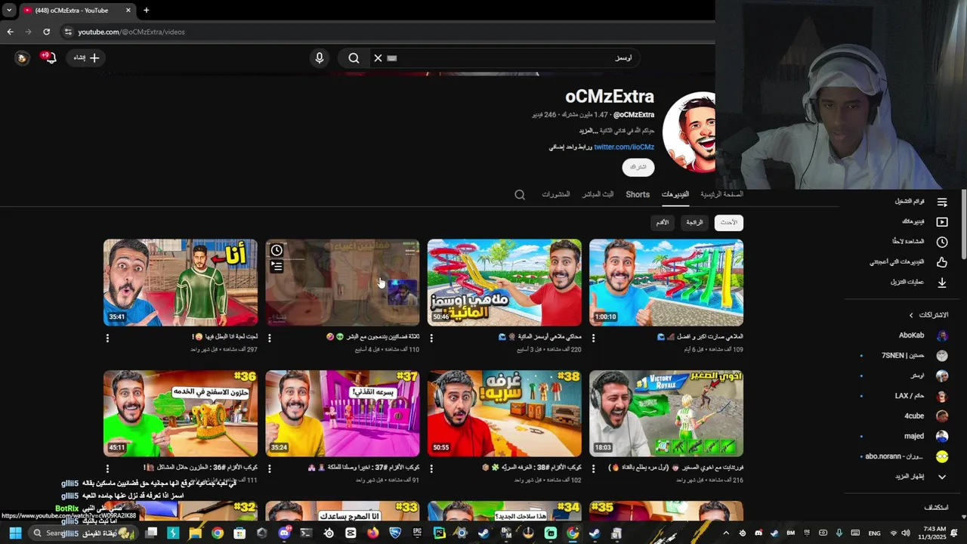Open three-dot menu for the 110K views video

(270, 338)
